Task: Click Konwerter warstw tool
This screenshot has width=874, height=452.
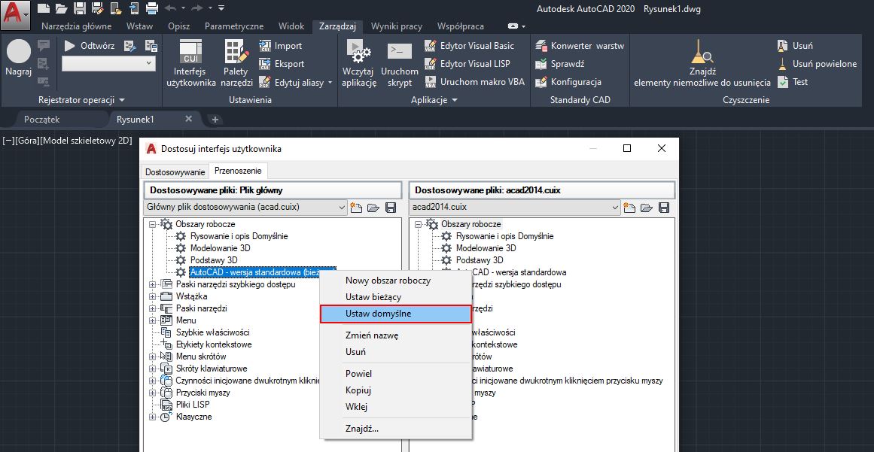Action: coord(580,46)
